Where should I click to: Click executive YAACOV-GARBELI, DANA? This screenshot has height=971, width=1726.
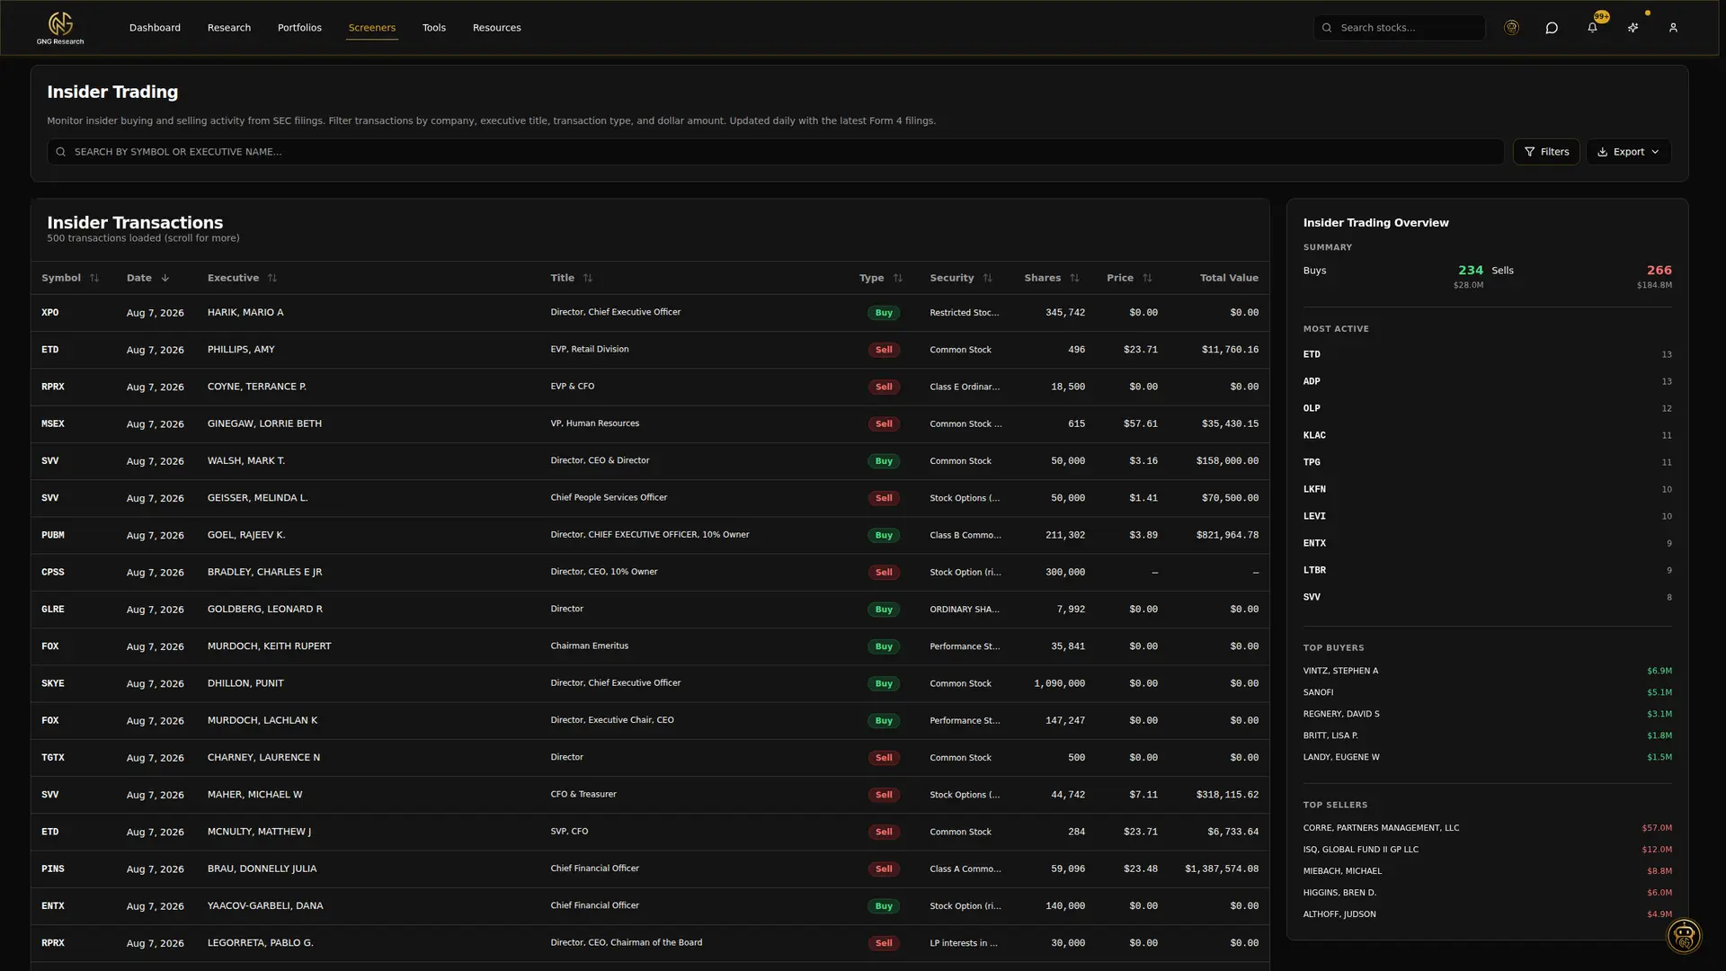(x=265, y=906)
